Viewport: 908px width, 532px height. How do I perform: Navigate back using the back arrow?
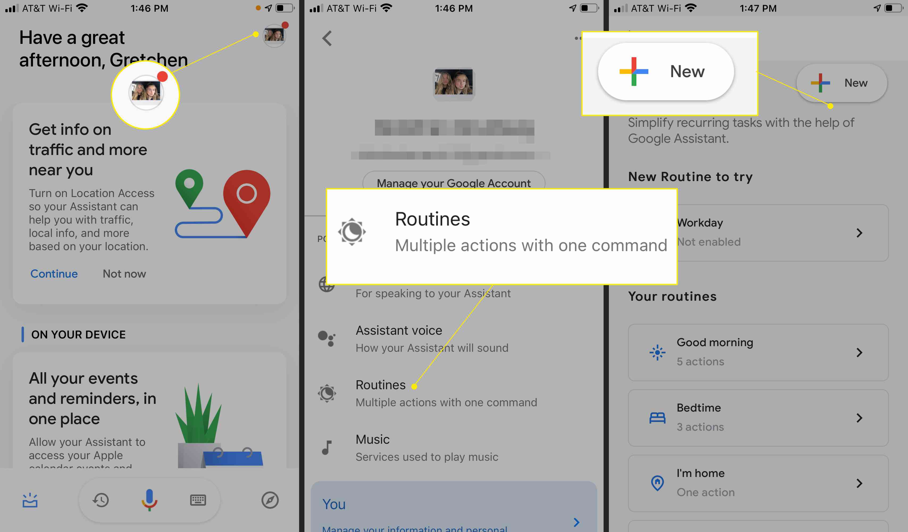[327, 38]
